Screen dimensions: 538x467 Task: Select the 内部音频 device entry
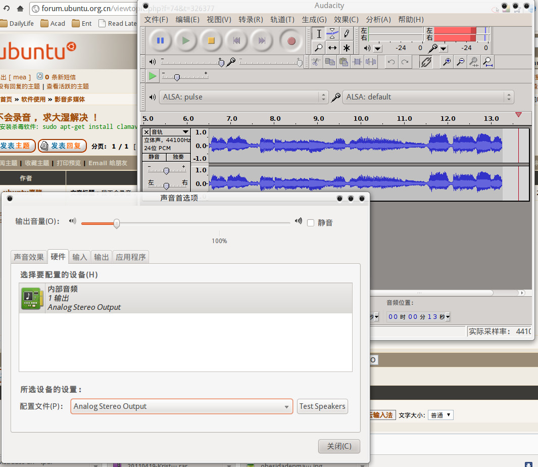185,298
